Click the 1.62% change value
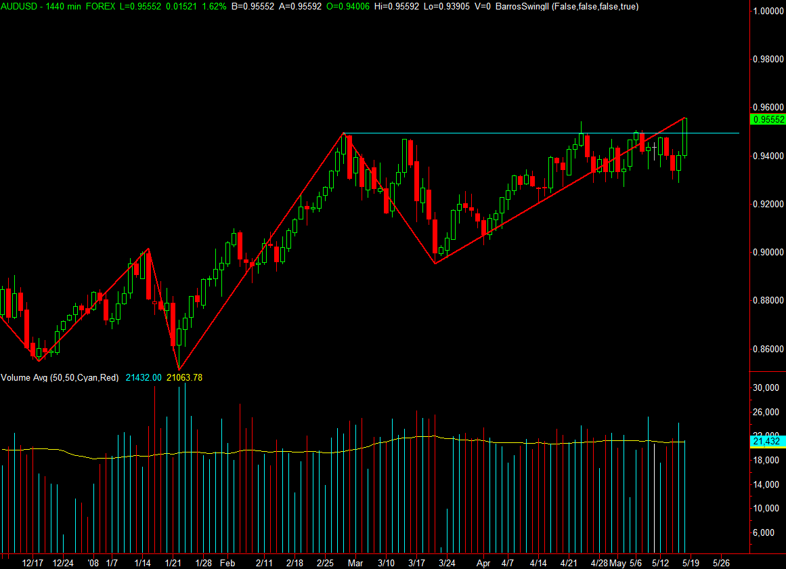Viewport: 786px width, 569px height. point(214,7)
